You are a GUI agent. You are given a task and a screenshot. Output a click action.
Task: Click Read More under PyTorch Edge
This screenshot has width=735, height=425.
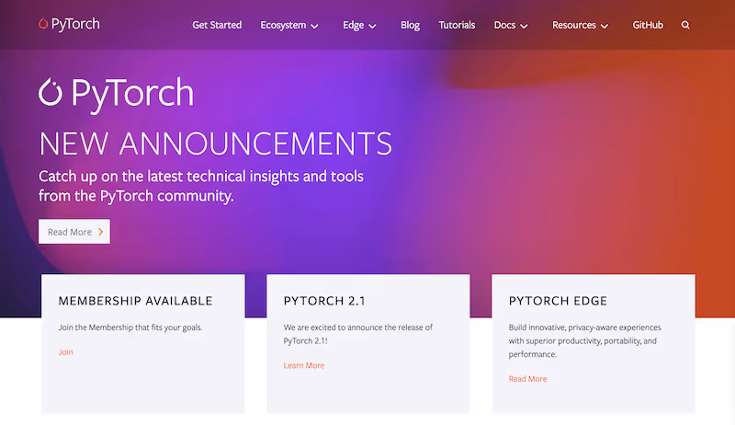(527, 379)
